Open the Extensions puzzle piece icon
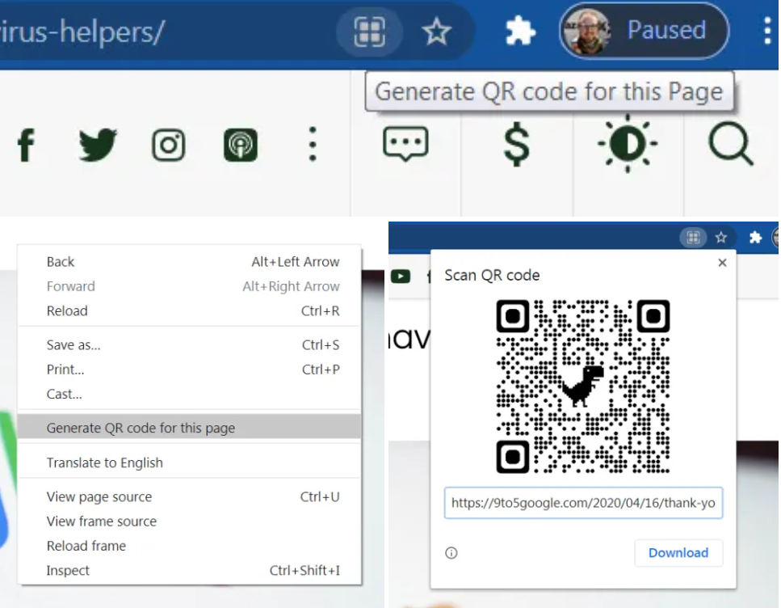This screenshot has height=608, width=781. point(520,32)
